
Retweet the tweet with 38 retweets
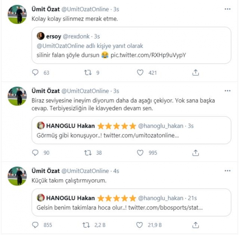[x=87, y=153]
